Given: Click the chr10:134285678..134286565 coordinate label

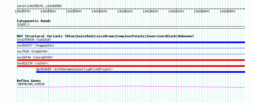Looking at the screenshot, I should click(39, 6).
